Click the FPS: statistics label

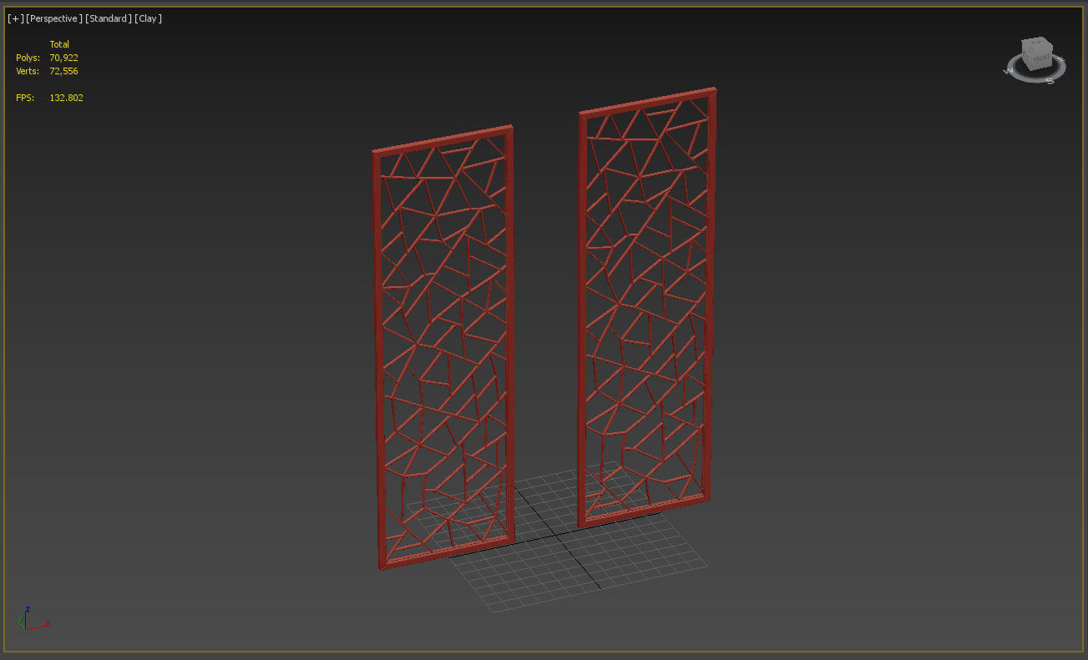point(24,98)
